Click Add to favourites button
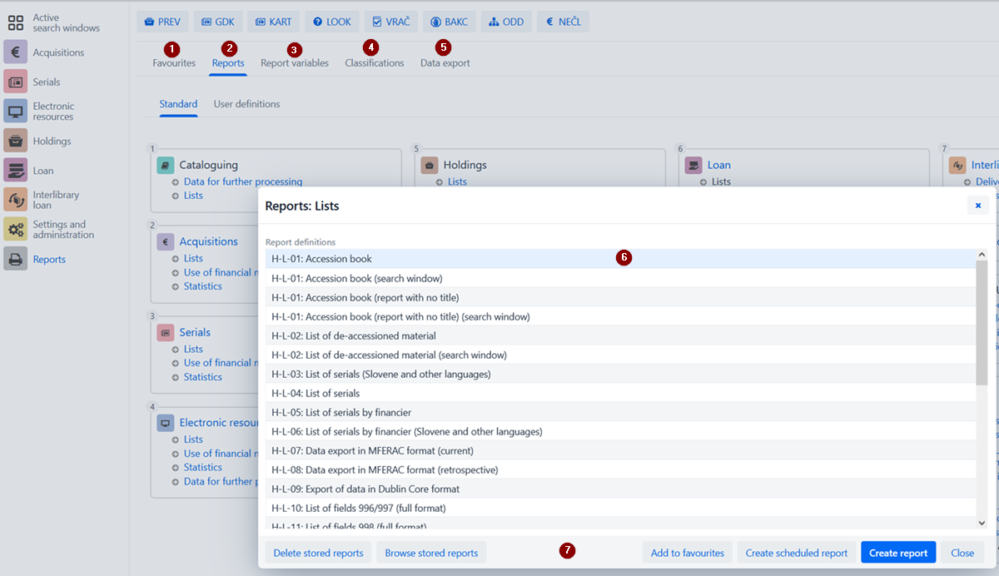Screen dimensions: 999x576 687,553
